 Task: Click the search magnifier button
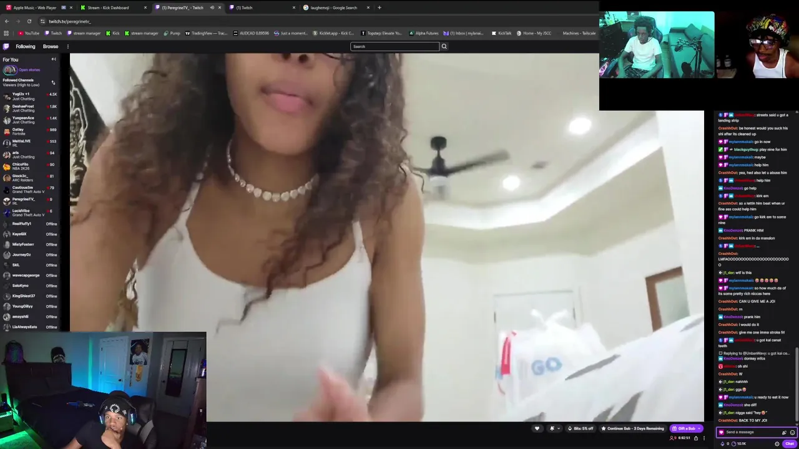pos(444,46)
